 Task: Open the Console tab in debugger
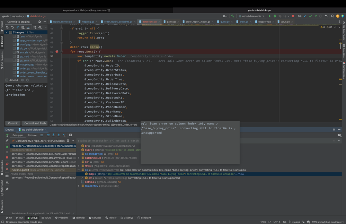click(x=32, y=135)
